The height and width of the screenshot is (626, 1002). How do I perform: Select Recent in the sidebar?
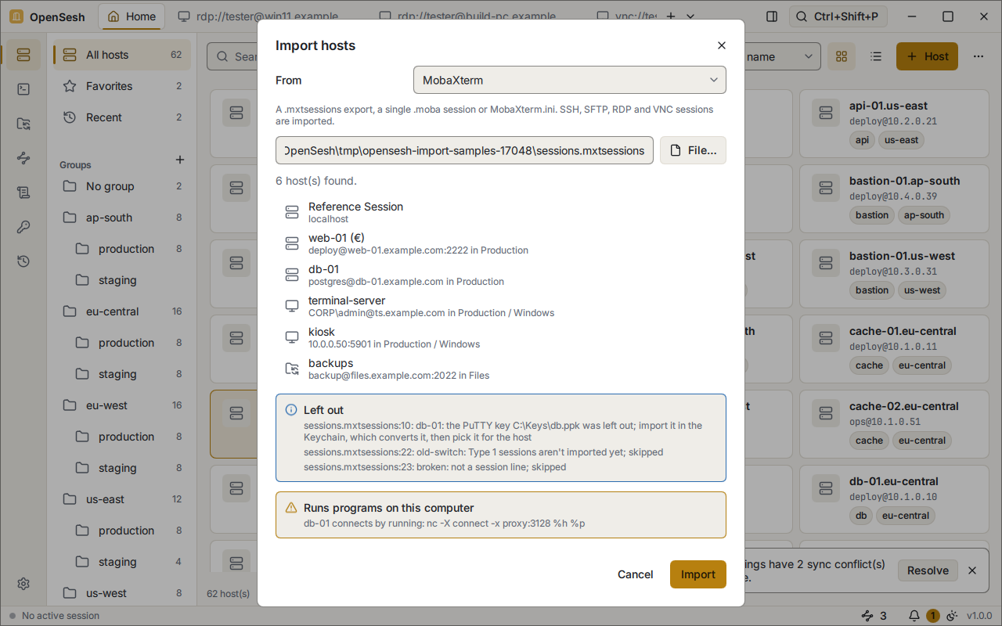pos(122,117)
